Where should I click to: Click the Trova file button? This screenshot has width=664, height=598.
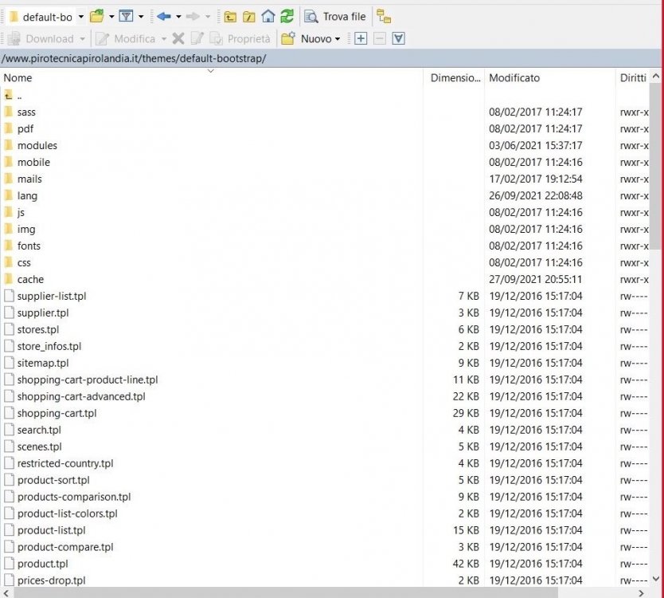(x=335, y=16)
